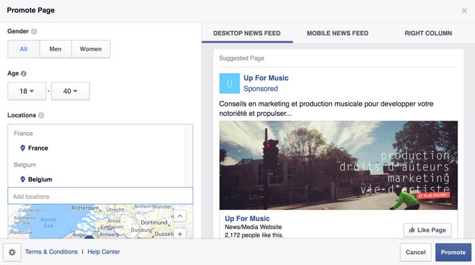Viewport: 475px width, 265px height.
Task: Click the map zoom in plus button
Action: 180,234
